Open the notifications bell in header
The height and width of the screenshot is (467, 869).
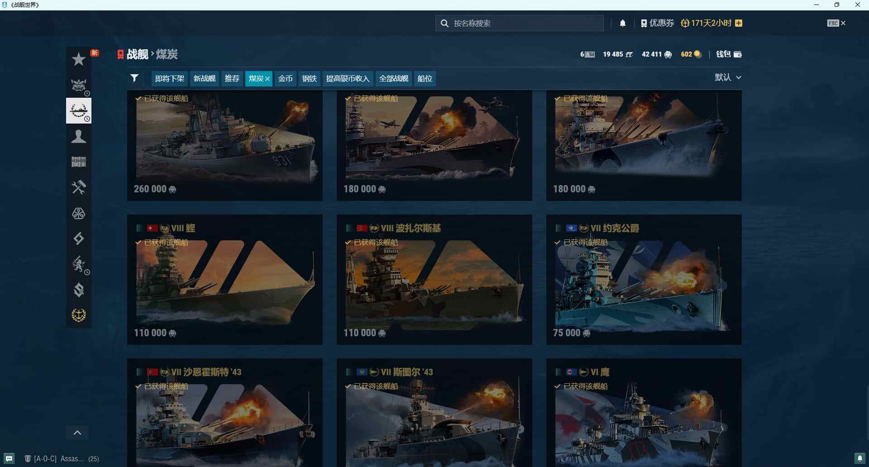pos(623,23)
